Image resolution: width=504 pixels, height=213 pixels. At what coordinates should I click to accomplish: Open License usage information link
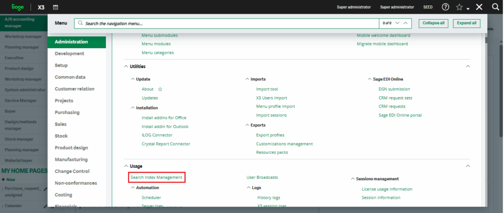pos(387,189)
